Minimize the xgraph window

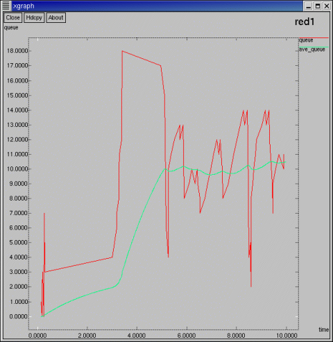tap(308, 6)
